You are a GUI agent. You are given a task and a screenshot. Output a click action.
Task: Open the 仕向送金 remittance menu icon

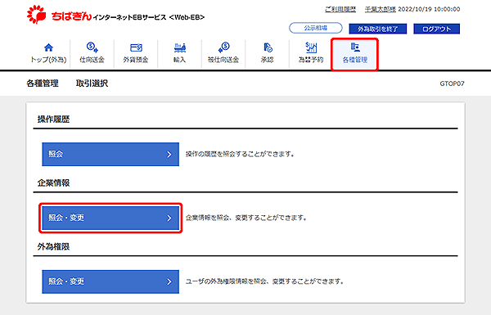pos(92,47)
